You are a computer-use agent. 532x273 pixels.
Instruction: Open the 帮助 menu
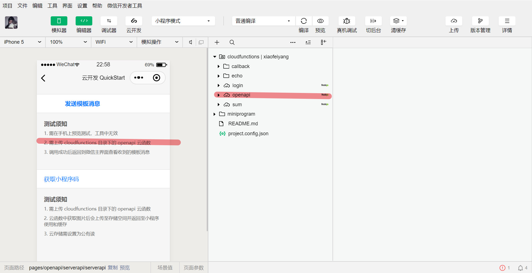pos(97,6)
